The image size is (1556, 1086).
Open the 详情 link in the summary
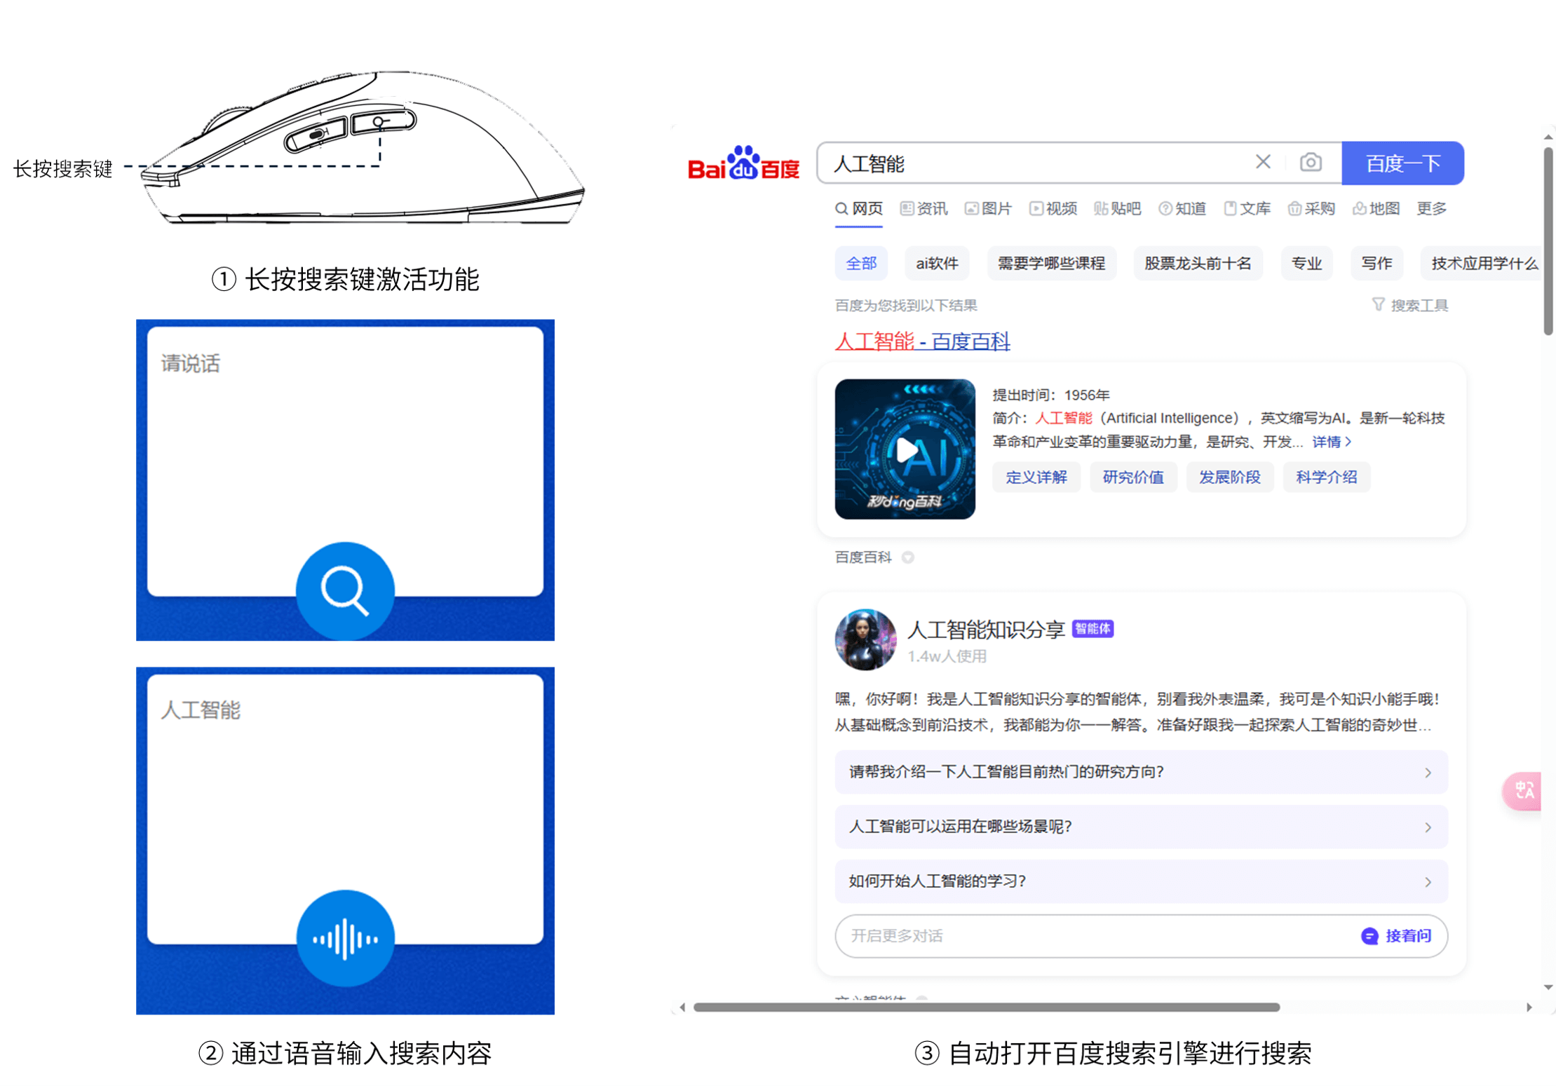click(x=1331, y=442)
